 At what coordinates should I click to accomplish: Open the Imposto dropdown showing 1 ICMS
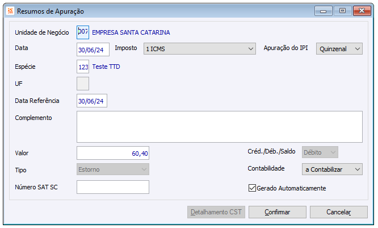click(200, 49)
